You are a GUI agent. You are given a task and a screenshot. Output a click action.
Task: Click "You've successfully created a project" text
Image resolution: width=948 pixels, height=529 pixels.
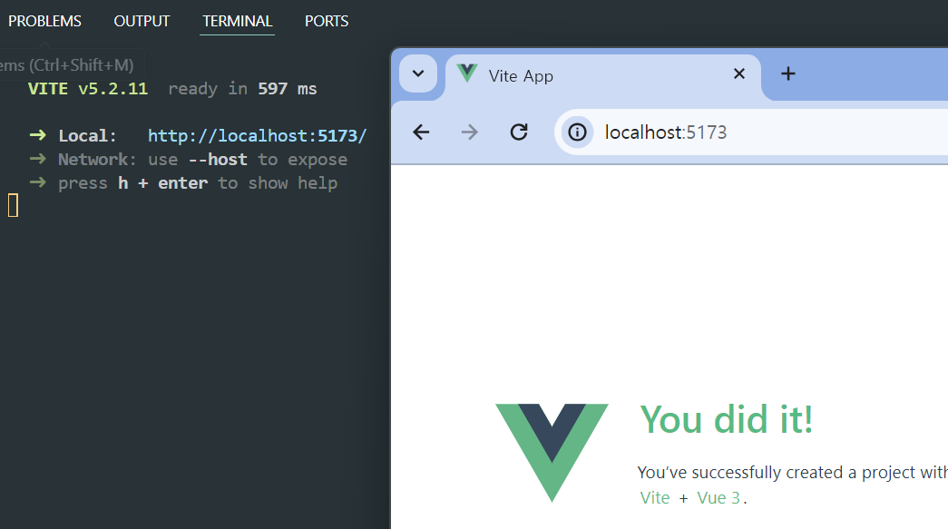(793, 472)
